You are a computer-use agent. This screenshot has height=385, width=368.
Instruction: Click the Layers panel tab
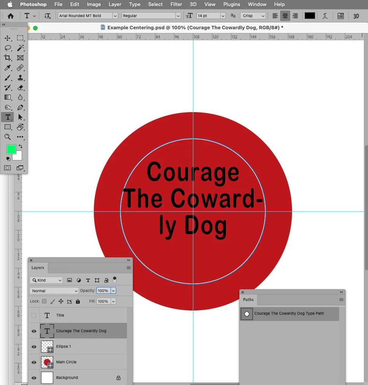pos(38,268)
